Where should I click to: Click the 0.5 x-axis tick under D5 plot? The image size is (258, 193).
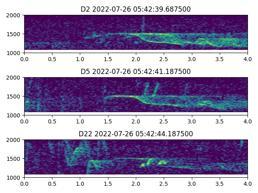52,121
